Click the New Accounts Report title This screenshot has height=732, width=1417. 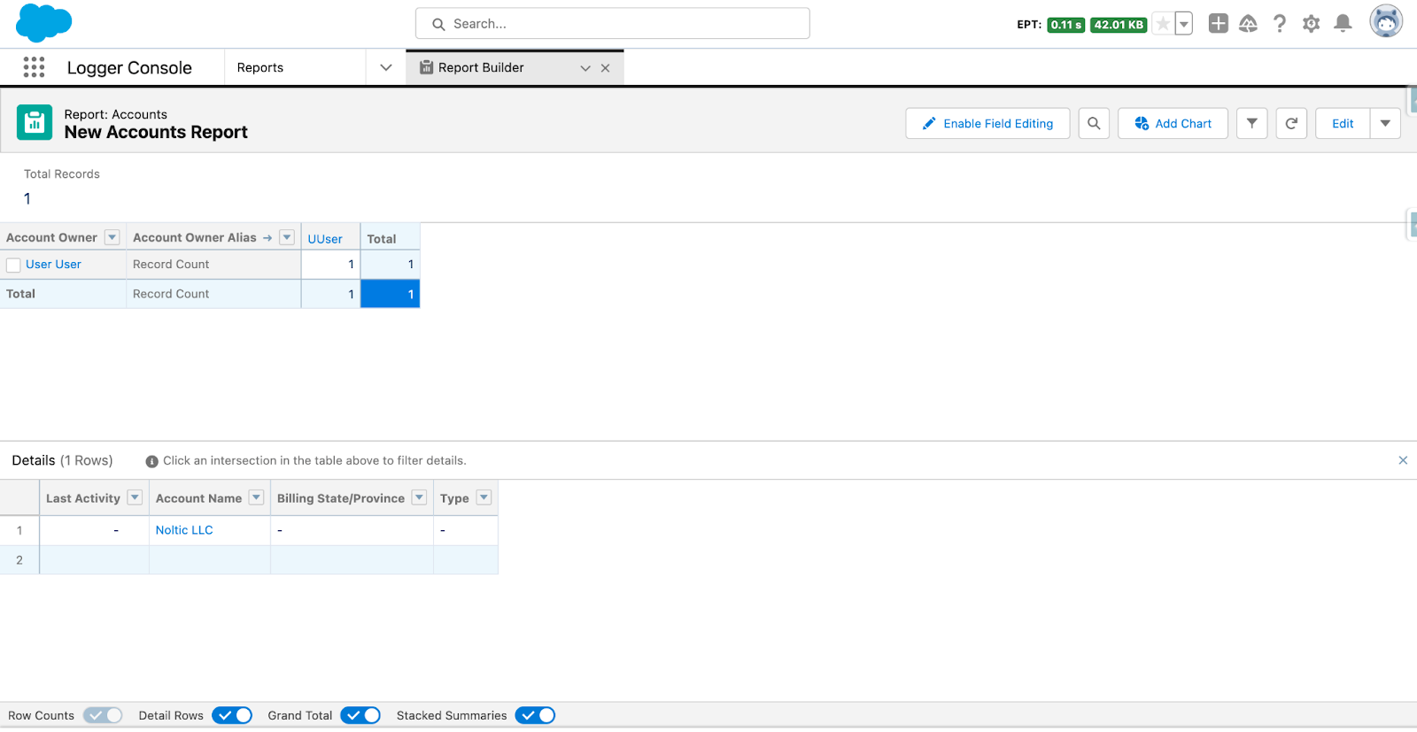pos(156,132)
